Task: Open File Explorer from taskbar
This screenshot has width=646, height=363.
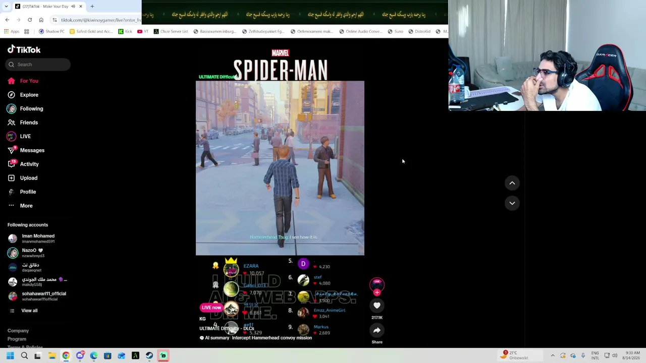Action: tap(52, 356)
